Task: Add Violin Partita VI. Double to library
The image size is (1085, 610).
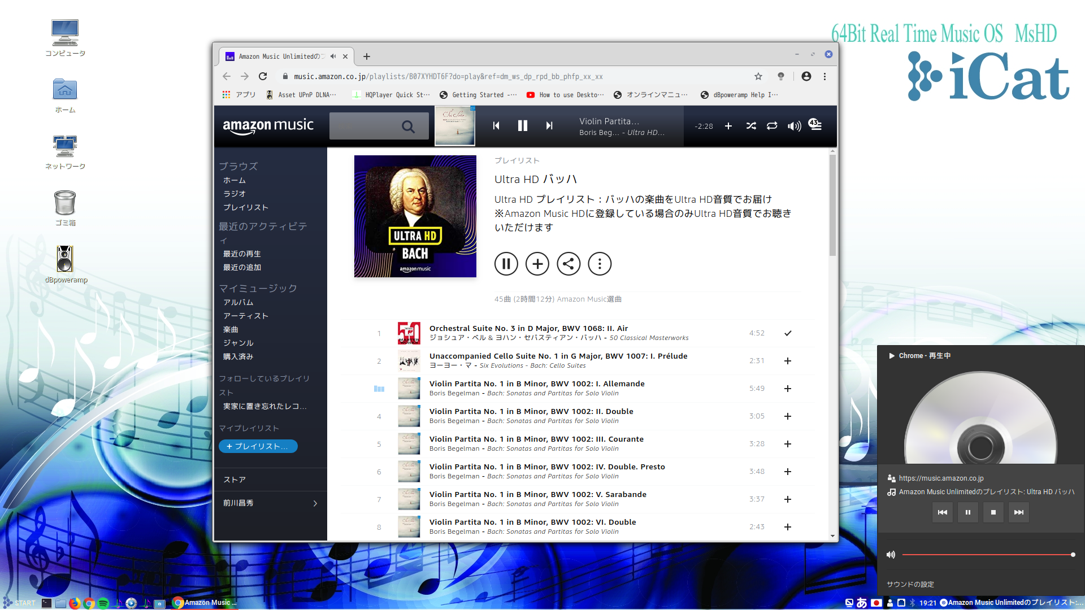Action: coord(788,527)
